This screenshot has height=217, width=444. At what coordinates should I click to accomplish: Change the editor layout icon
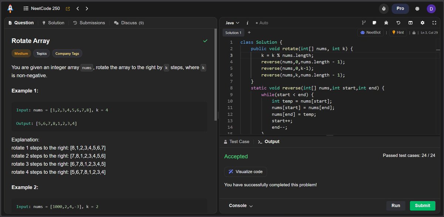pyautogui.click(x=410, y=23)
